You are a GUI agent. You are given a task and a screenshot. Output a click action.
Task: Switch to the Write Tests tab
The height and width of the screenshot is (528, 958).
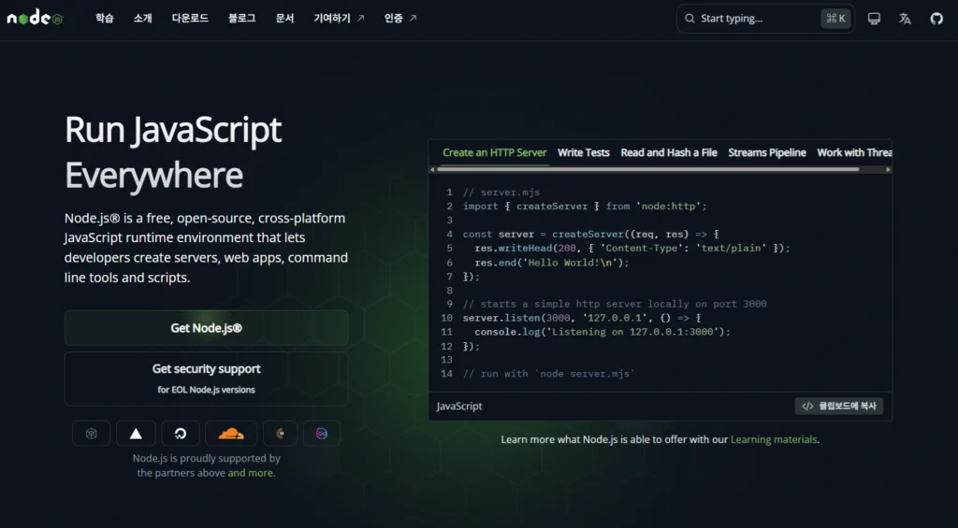coord(584,152)
